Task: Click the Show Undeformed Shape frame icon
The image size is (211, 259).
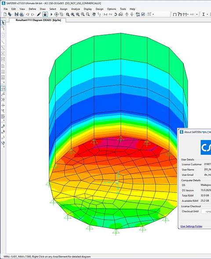Action: (175, 15)
